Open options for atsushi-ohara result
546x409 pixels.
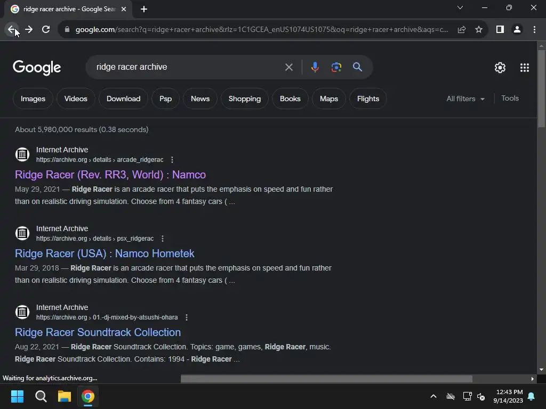[x=187, y=317]
